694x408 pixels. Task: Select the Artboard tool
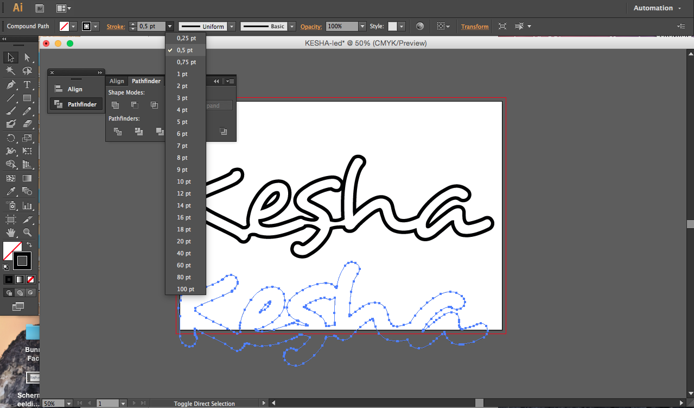(11, 219)
